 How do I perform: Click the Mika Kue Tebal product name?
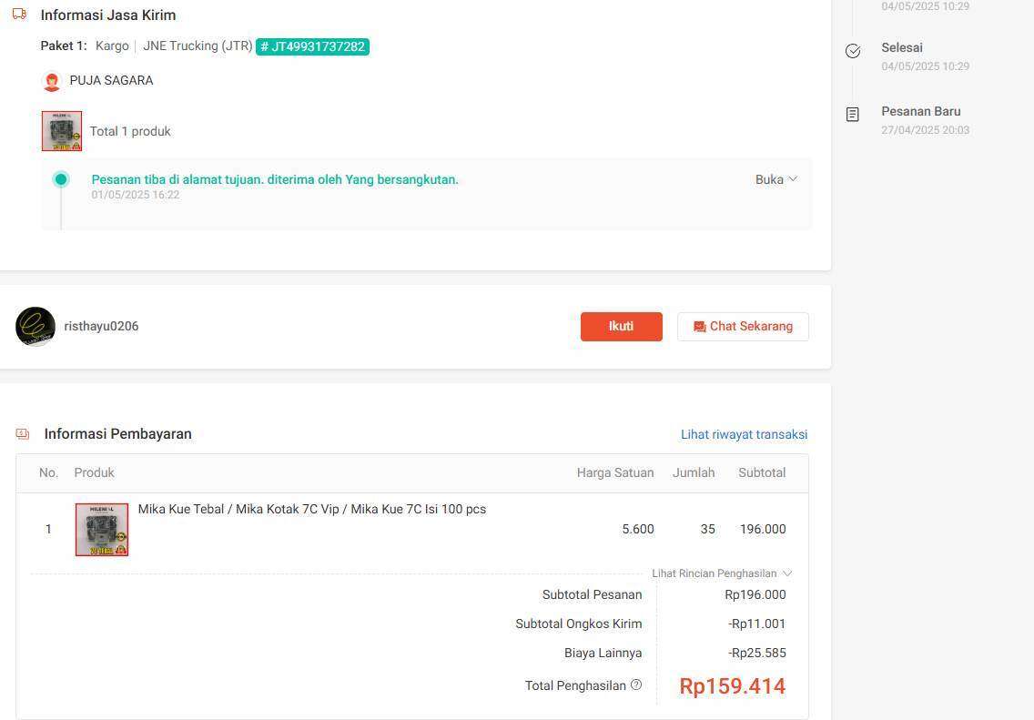(x=312, y=509)
